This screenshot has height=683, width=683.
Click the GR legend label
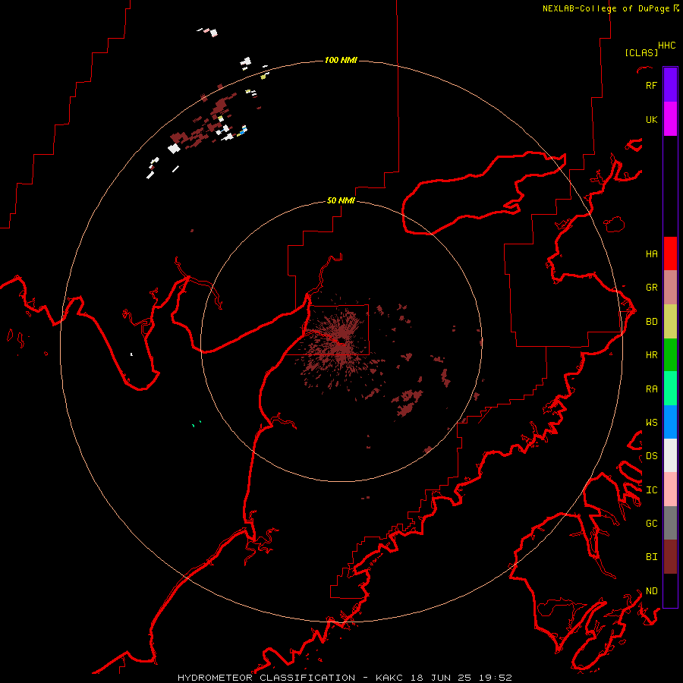point(652,288)
